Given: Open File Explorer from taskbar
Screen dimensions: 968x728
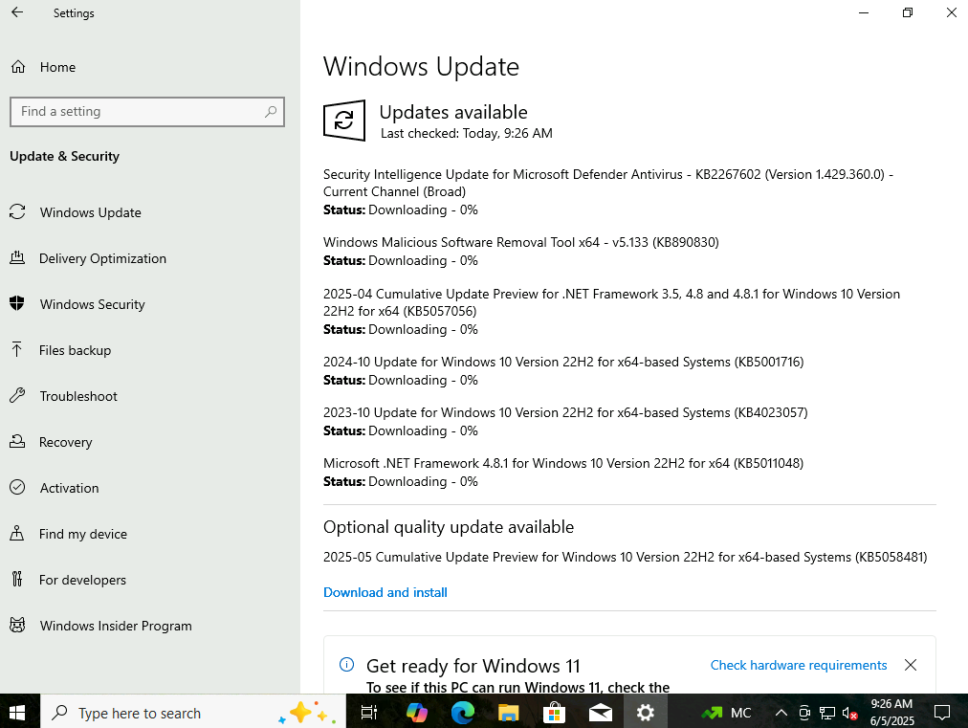Looking at the screenshot, I should (509, 714).
